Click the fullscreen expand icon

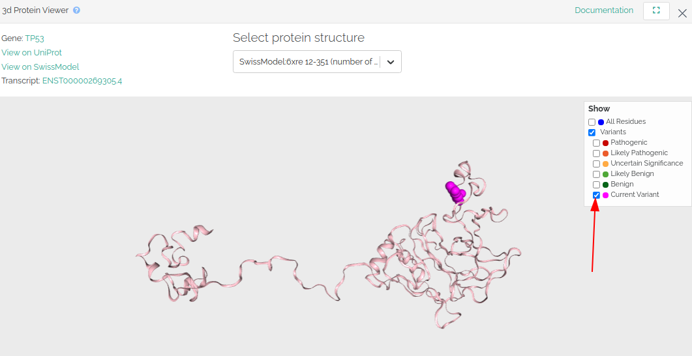[x=656, y=10]
